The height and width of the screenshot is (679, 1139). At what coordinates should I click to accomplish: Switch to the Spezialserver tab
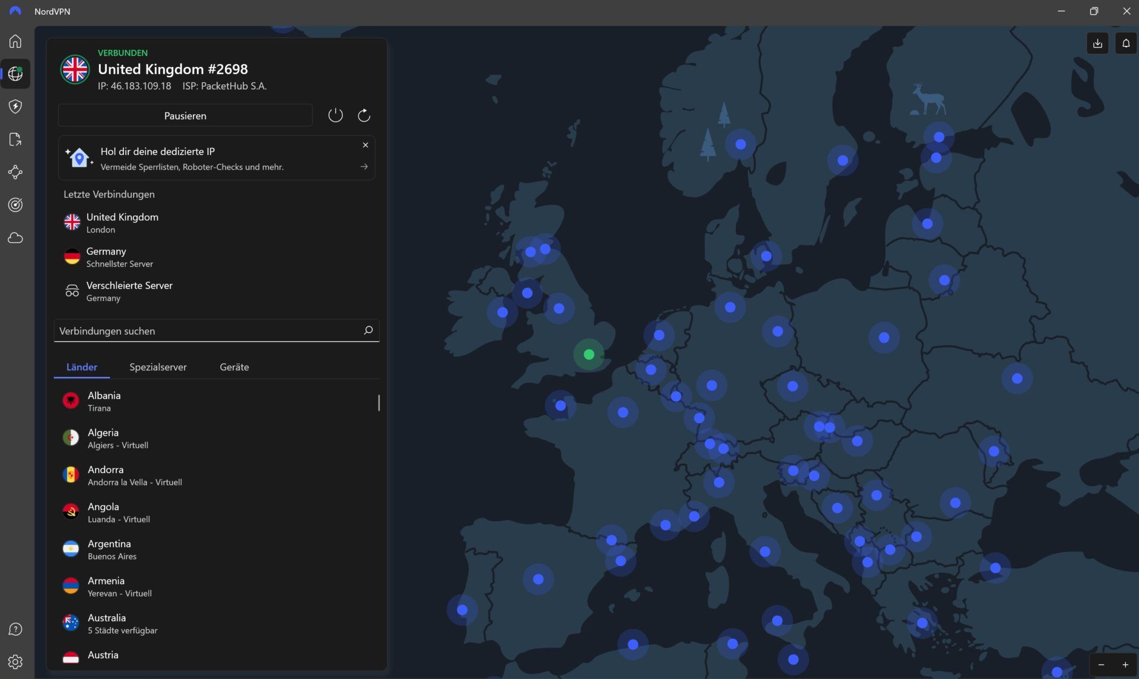[158, 367]
